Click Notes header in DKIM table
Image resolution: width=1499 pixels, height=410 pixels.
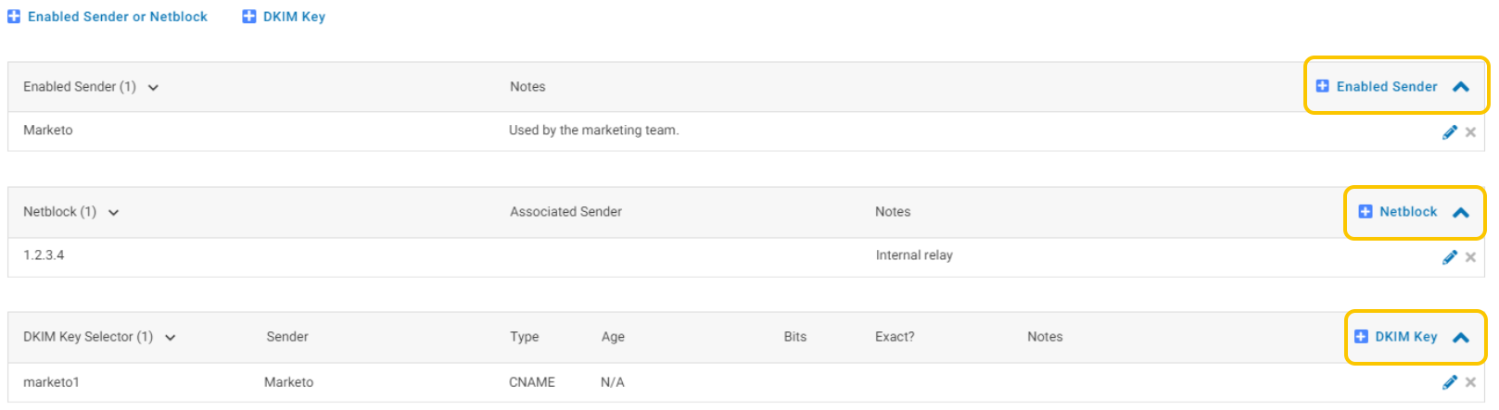point(1045,337)
